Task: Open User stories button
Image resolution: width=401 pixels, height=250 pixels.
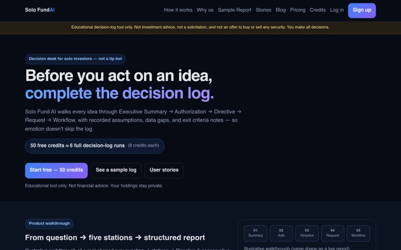Action: click(x=164, y=170)
